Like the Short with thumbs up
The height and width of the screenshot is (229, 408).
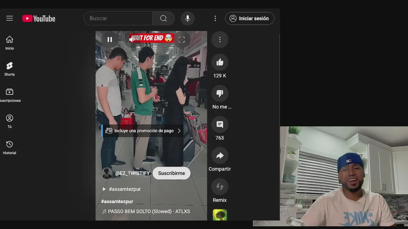point(220,62)
